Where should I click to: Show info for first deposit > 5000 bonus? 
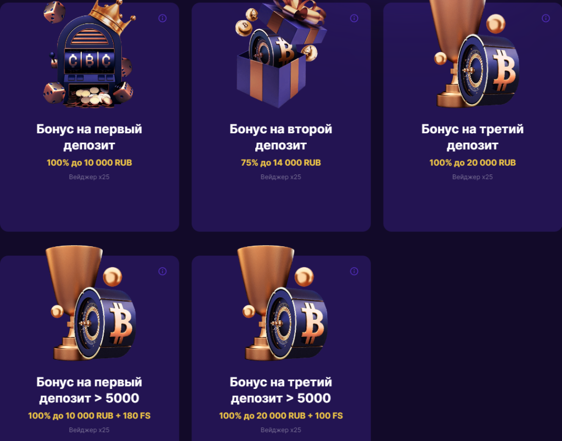[162, 271]
